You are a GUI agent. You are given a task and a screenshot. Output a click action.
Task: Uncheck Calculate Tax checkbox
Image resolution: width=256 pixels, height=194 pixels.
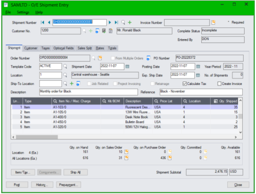coord(185,84)
